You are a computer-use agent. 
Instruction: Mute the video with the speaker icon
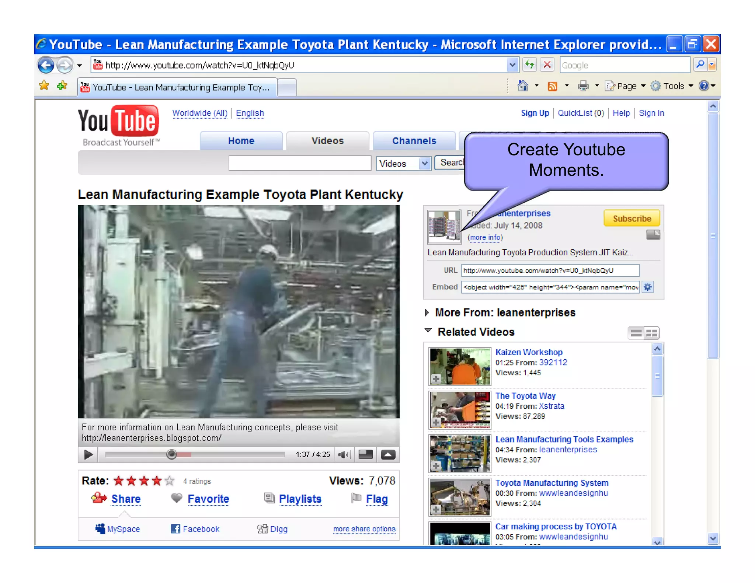[x=344, y=454]
